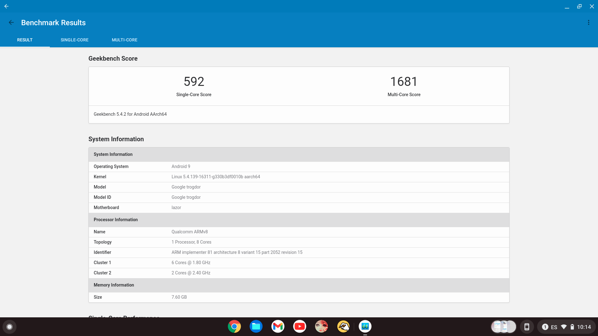The height and width of the screenshot is (336, 598).
Task: Click the battery status icon
Action: tap(572, 327)
